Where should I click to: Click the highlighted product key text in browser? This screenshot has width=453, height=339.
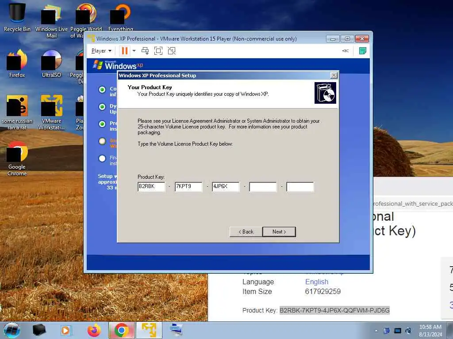334,310
